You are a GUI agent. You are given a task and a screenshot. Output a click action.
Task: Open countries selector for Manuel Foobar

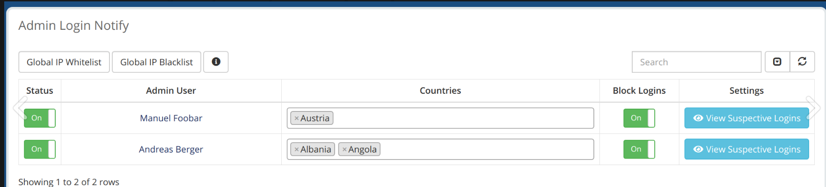pyautogui.click(x=440, y=118)
